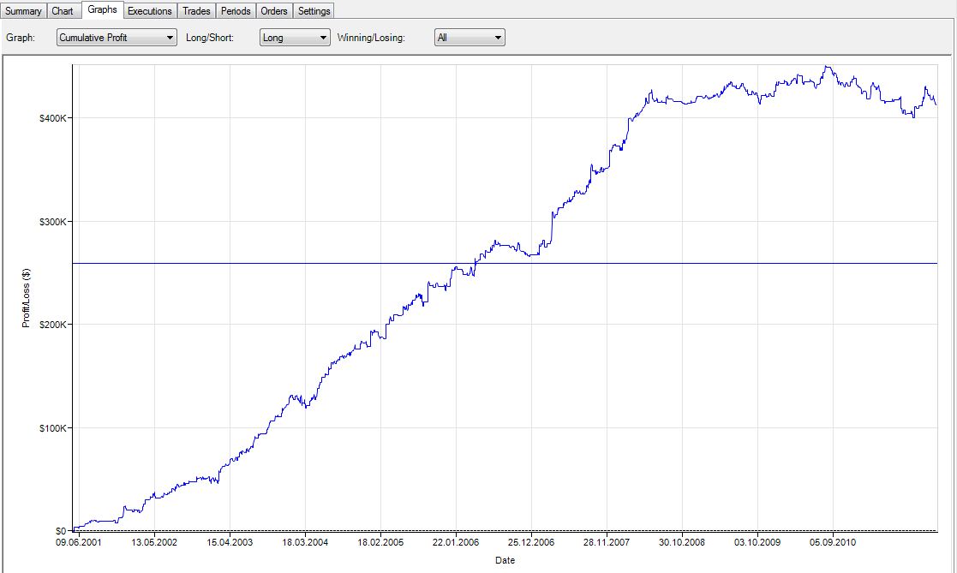Expand the Cumulative Profit graph dropdown
This screenshot has width=957, height=573.
pos(117,38)
